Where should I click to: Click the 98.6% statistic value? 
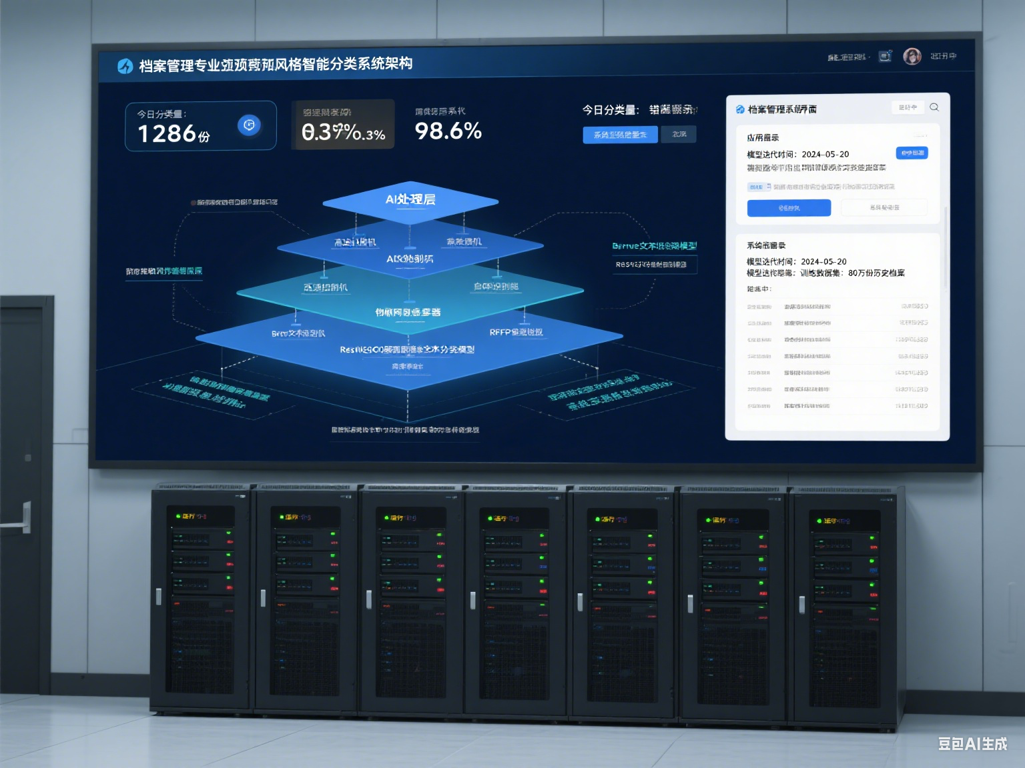[x=448, y=131]
